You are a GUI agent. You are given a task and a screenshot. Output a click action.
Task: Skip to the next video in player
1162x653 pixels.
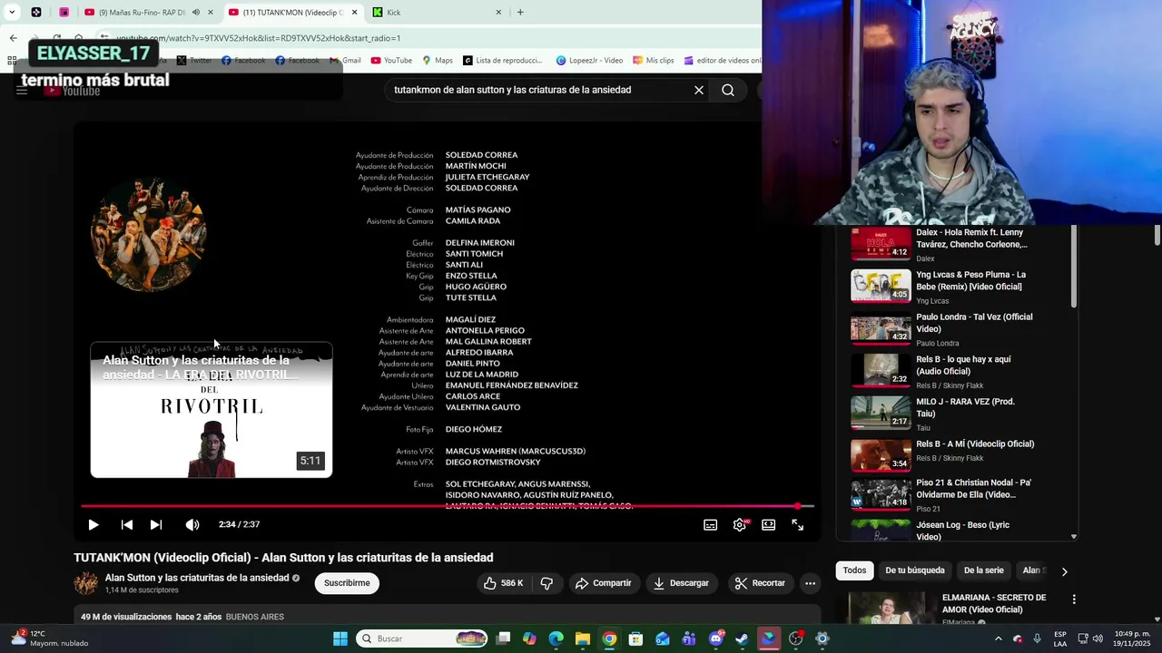[156, 524]
